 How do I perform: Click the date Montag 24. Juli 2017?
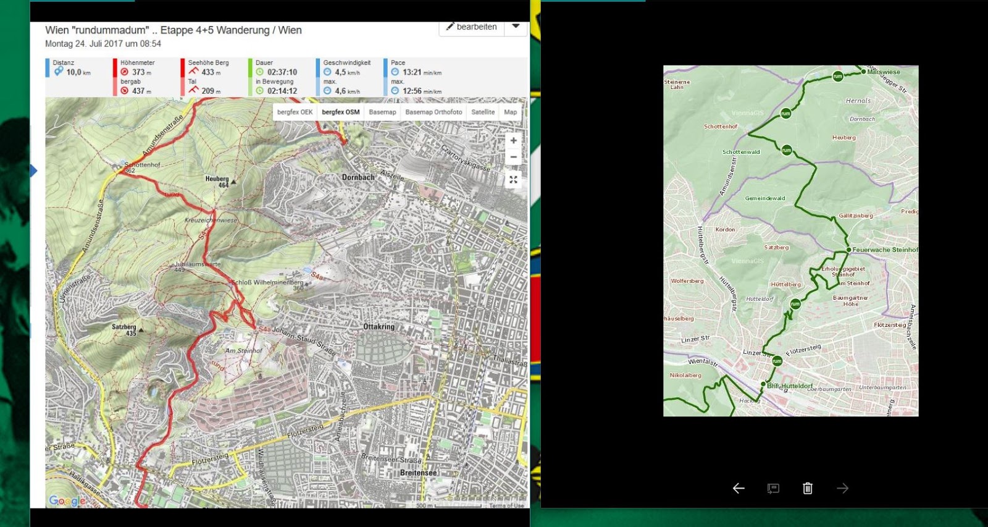click(x=103, y=44)
